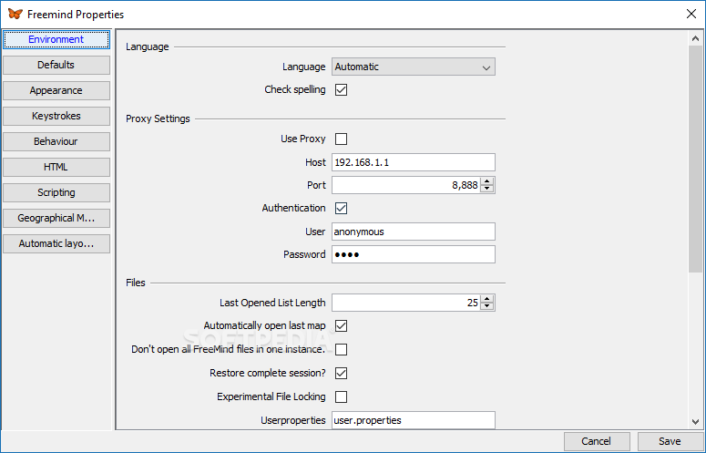Viewport: 706px width, 453px height.
Task: Click the Cancel button
Action: (x=596, y=441)
